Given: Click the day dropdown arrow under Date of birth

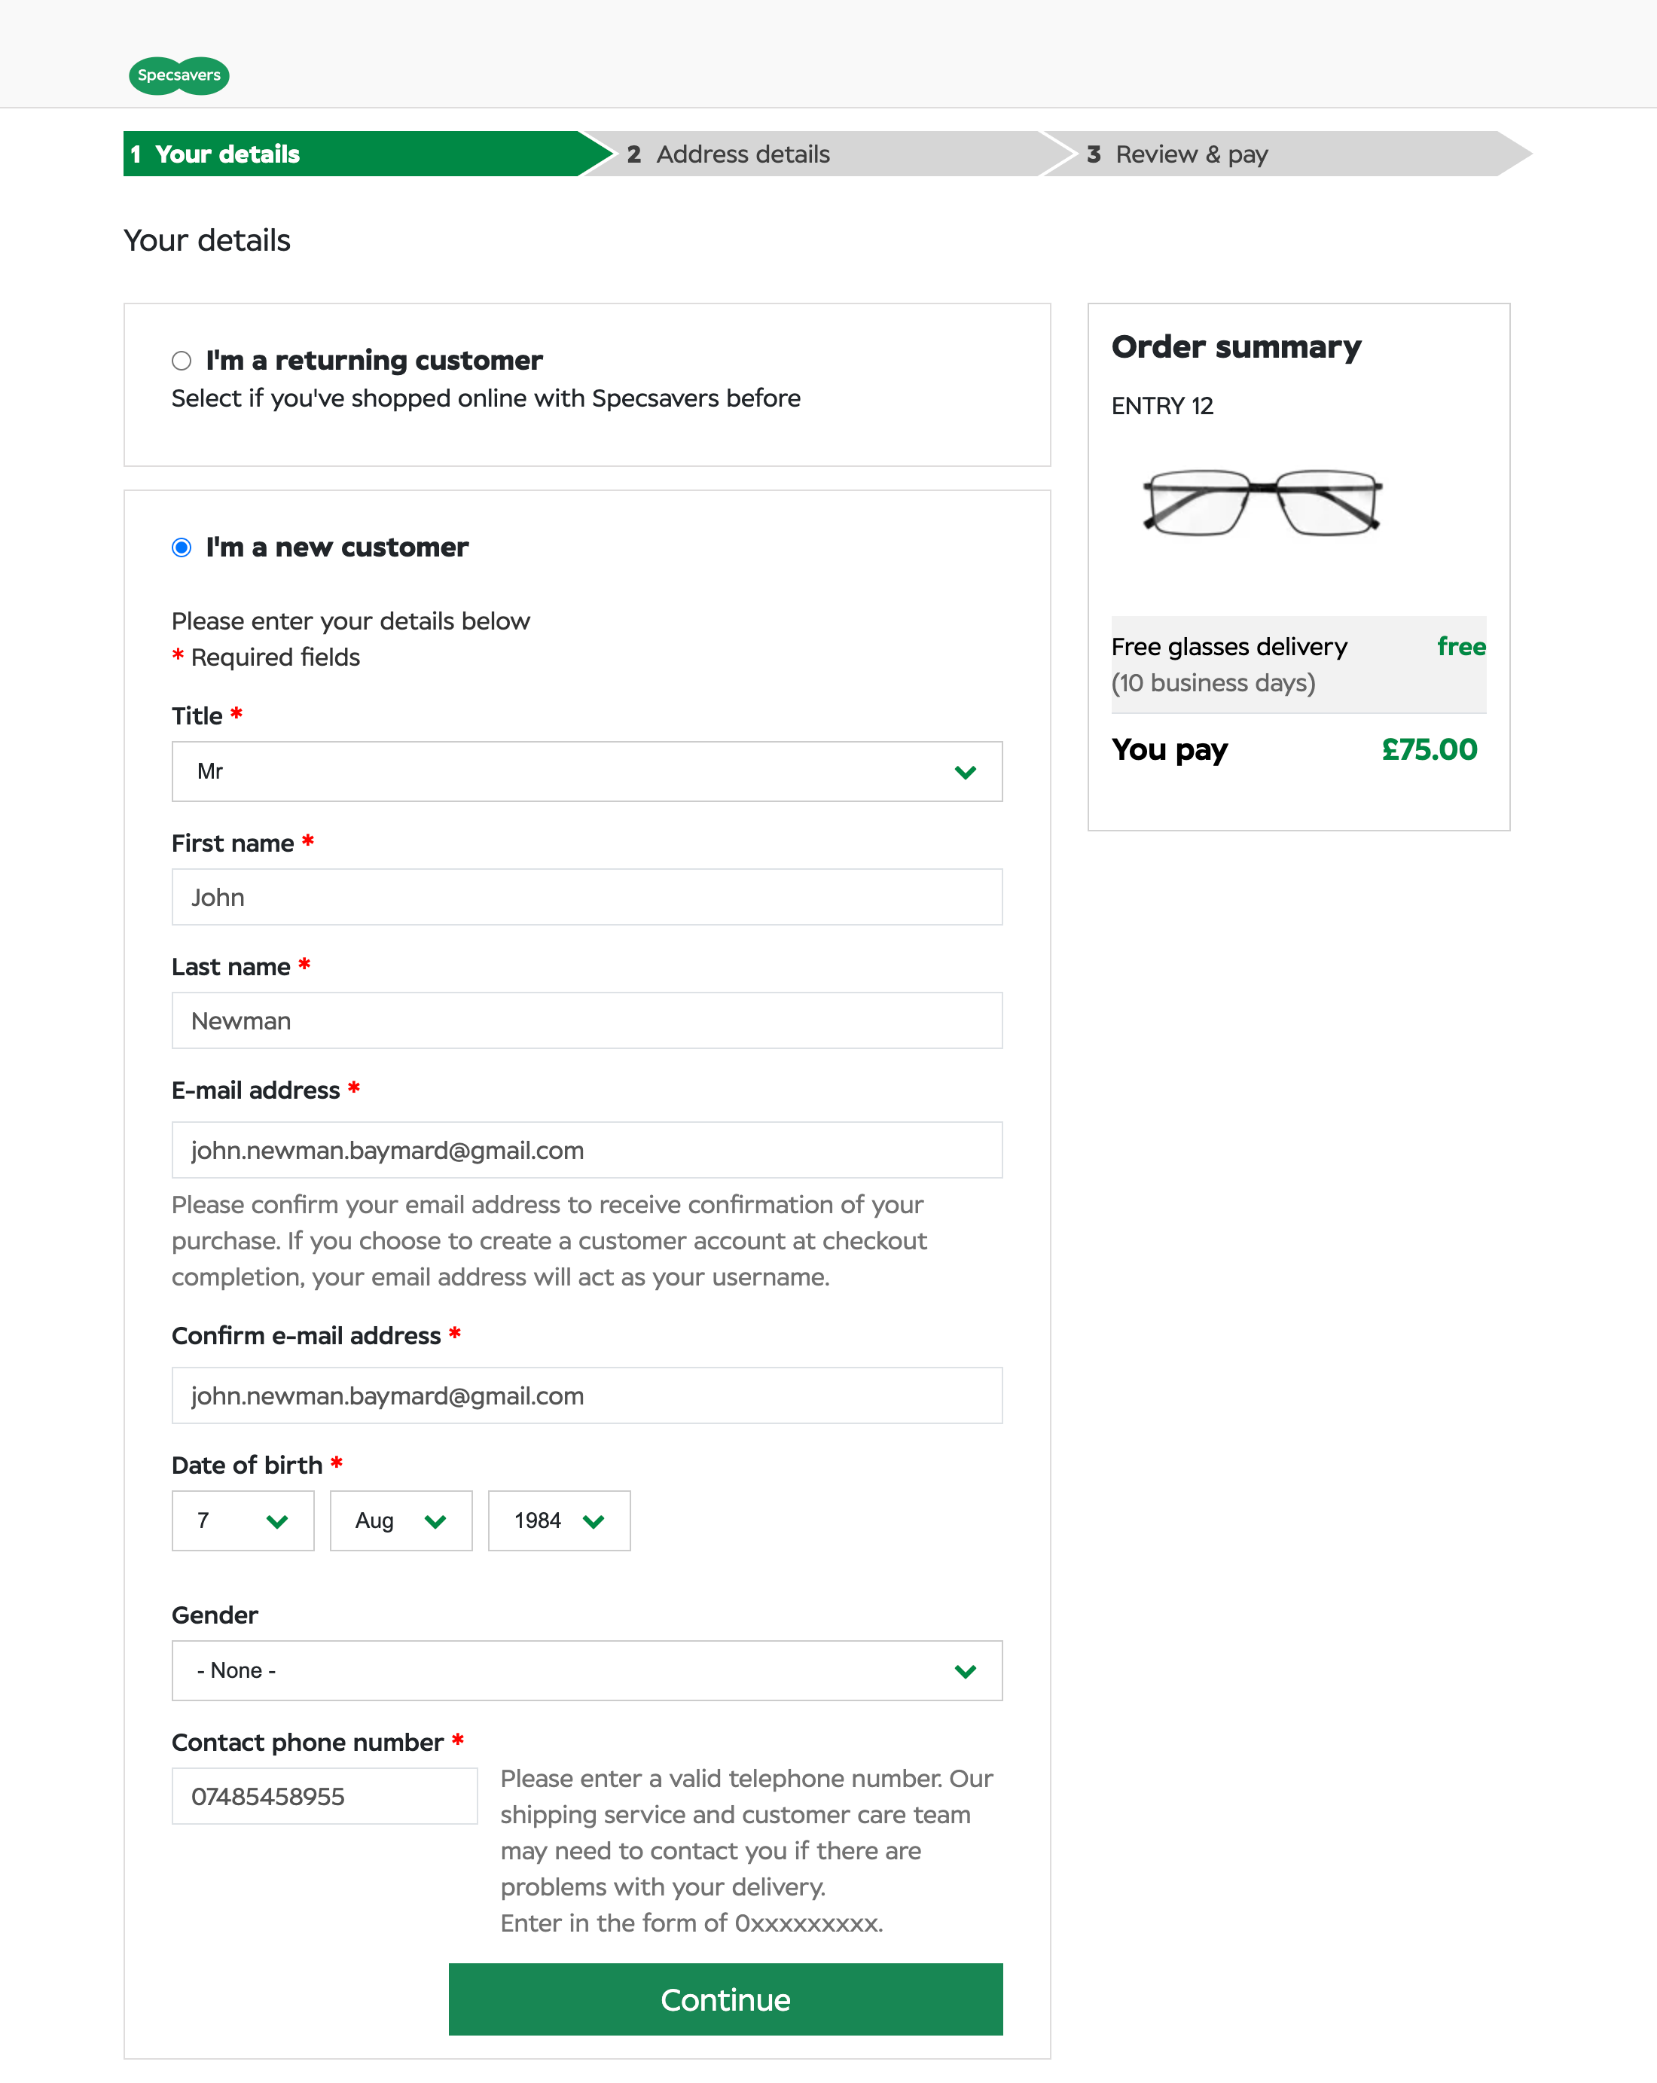Looking at the screenshot, I should (279, 1520).
